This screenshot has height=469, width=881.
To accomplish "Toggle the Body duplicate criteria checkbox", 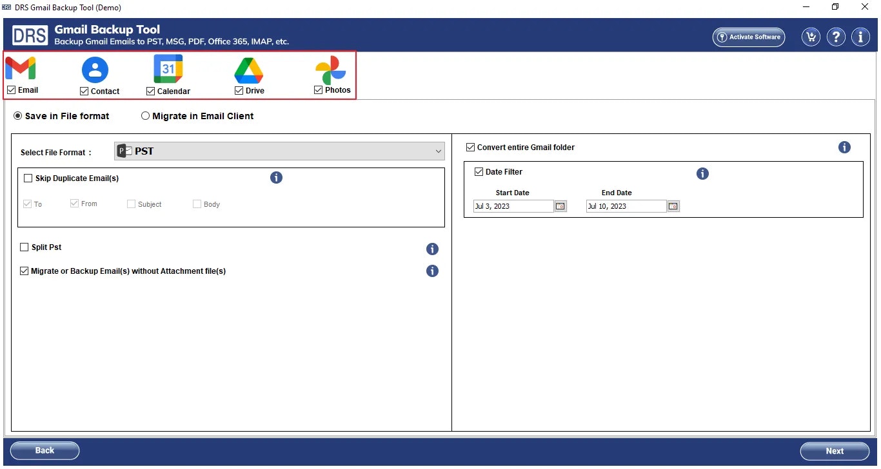I will (197, 204).
